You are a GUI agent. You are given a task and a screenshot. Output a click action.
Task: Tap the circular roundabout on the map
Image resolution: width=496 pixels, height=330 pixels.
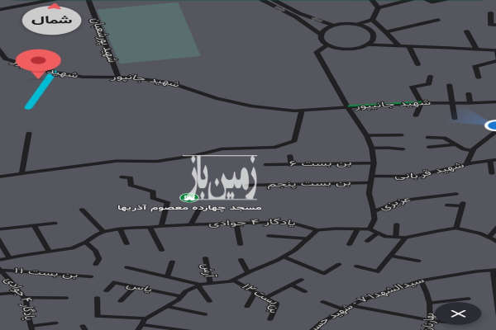point(347,35)
